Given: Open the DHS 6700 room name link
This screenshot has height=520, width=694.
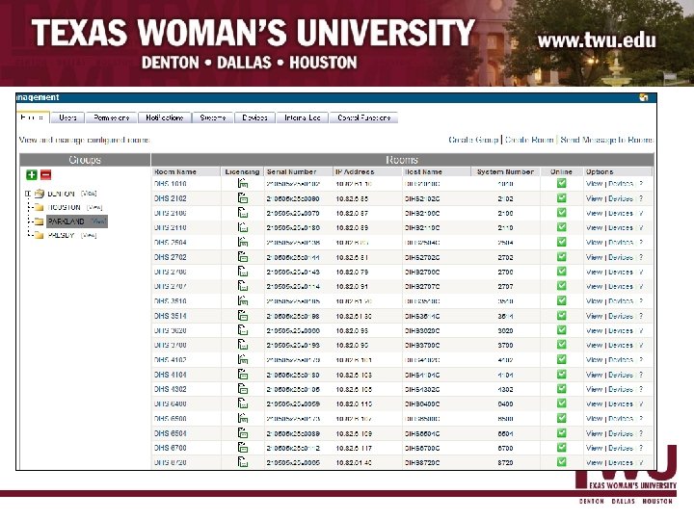Looking at the screenshot, I should [x=171, y=448].
